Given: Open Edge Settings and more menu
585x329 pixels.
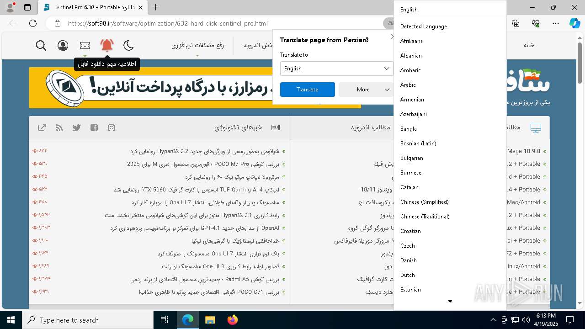Looking at the screenshot, I should (x=556, y=23).
